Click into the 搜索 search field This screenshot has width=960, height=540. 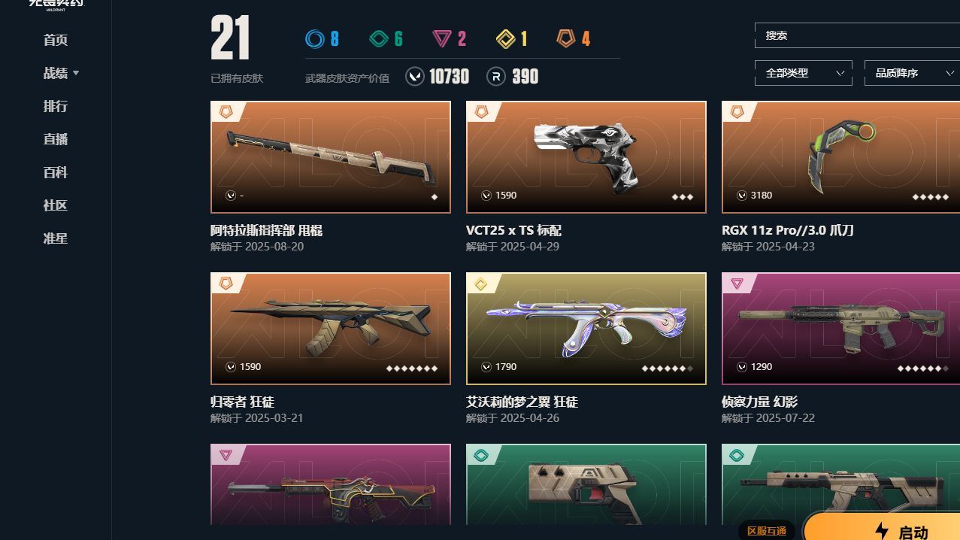pyautogui.click(x=857, y=35)
